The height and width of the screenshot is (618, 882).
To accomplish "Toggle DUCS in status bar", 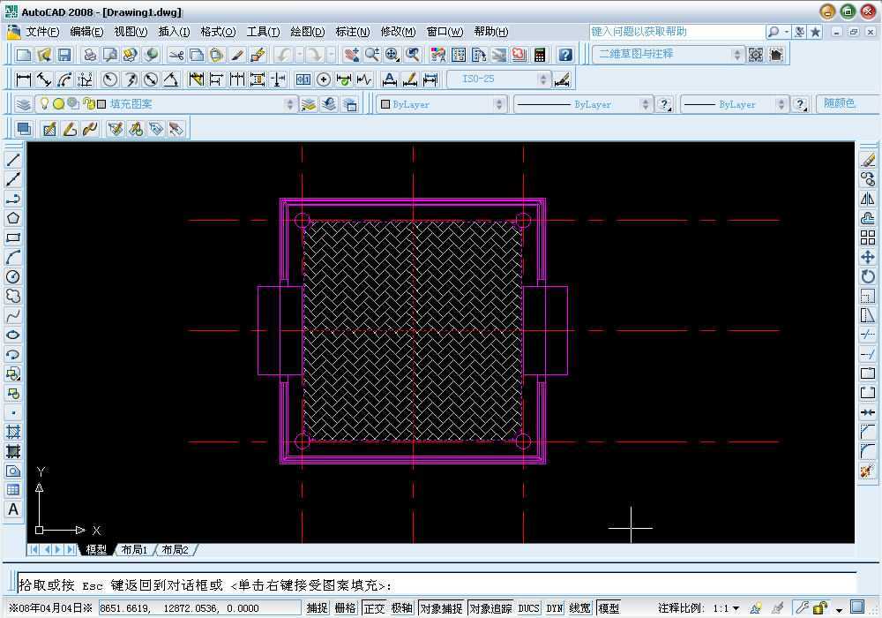I will tap(528, 608).
